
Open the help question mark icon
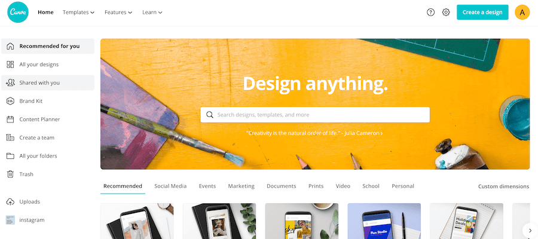coord(430,13)
